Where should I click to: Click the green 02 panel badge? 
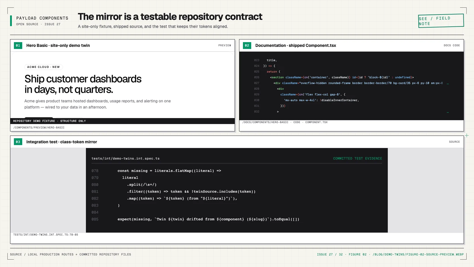pos(247,45)
